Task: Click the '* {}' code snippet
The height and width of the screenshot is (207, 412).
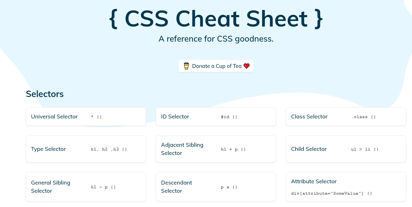Action: (x=96, y=117)
